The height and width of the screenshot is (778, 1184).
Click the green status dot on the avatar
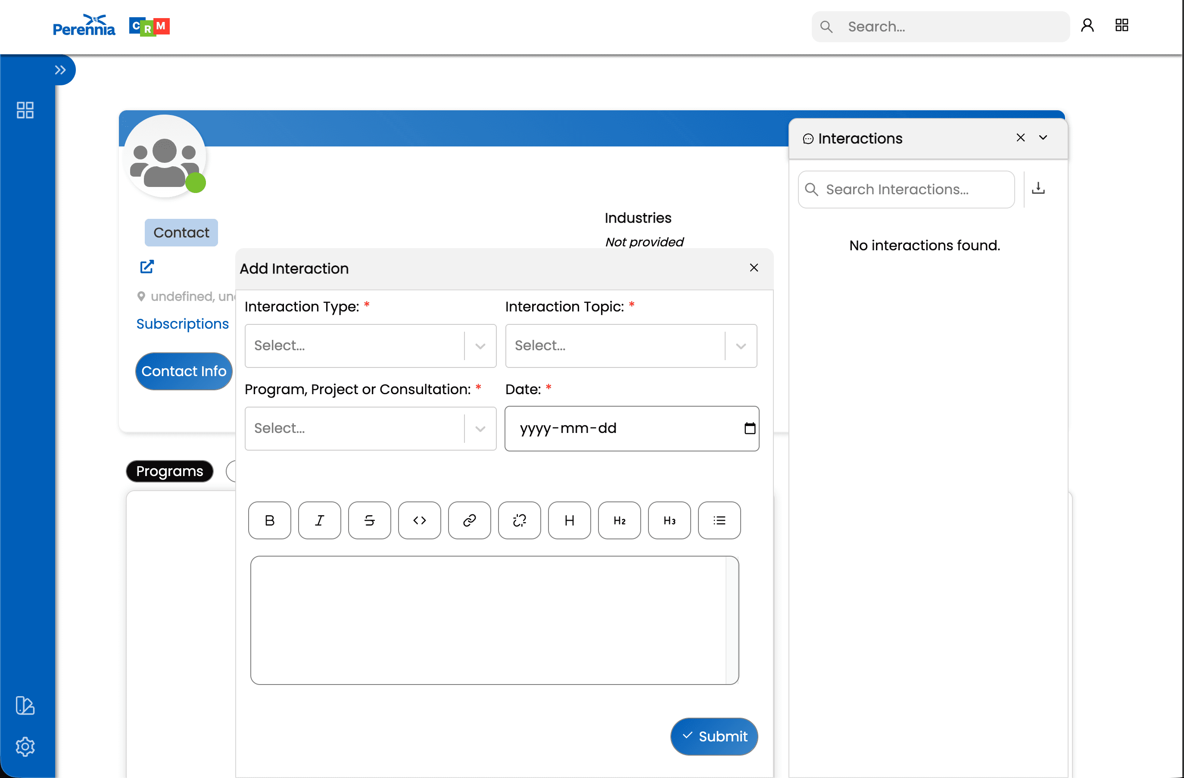(x=196, y=183)
